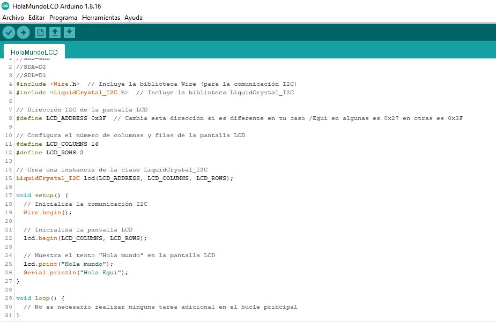The image size is (496, 322).
Task: Save the sketch with the down-arrow icon
Action: pos(69,32)
